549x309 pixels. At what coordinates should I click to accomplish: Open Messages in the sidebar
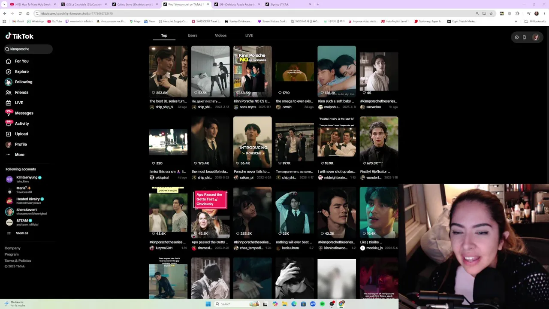(19, 113)
